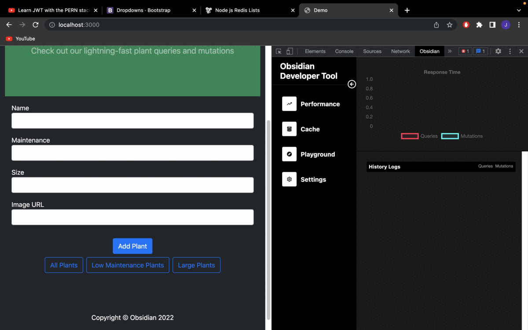
Task: Select the Obsidian DevTools tab
Action: [x=429, y=51]
